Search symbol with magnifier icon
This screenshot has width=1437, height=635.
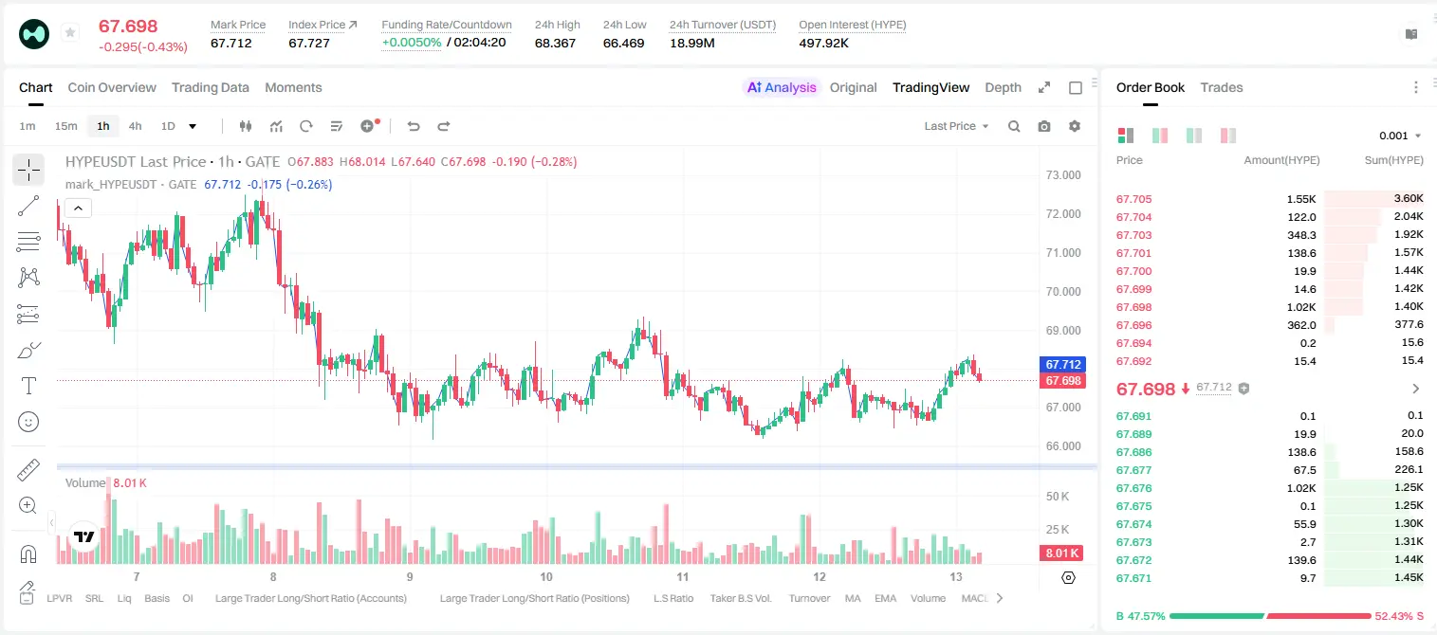click(1014, 126)
